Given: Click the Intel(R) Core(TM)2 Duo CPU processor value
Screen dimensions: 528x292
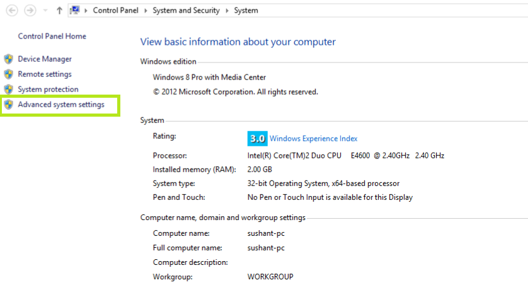Looking at the screenshot, I should coord(345,155).
